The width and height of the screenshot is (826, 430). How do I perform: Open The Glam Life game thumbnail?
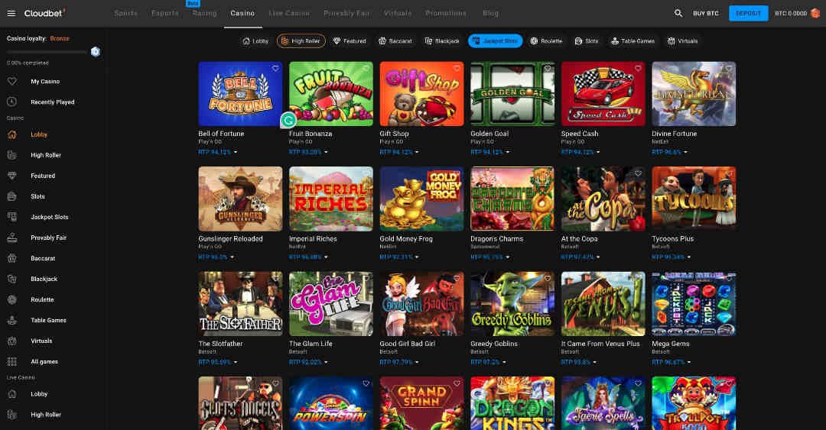(331, 304)
